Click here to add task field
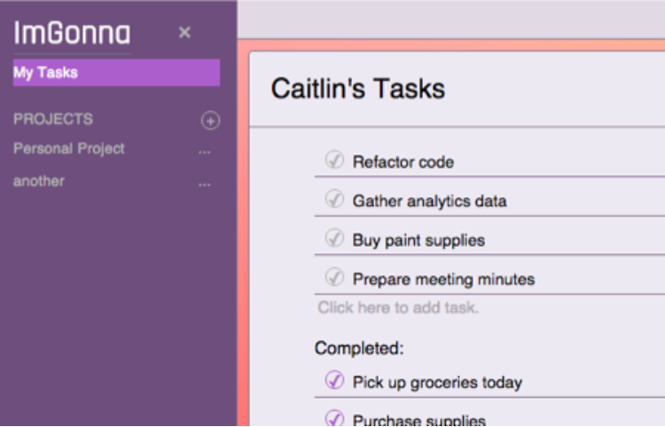Viewport: 665px width, 427px height. click(x=398, y=307)
